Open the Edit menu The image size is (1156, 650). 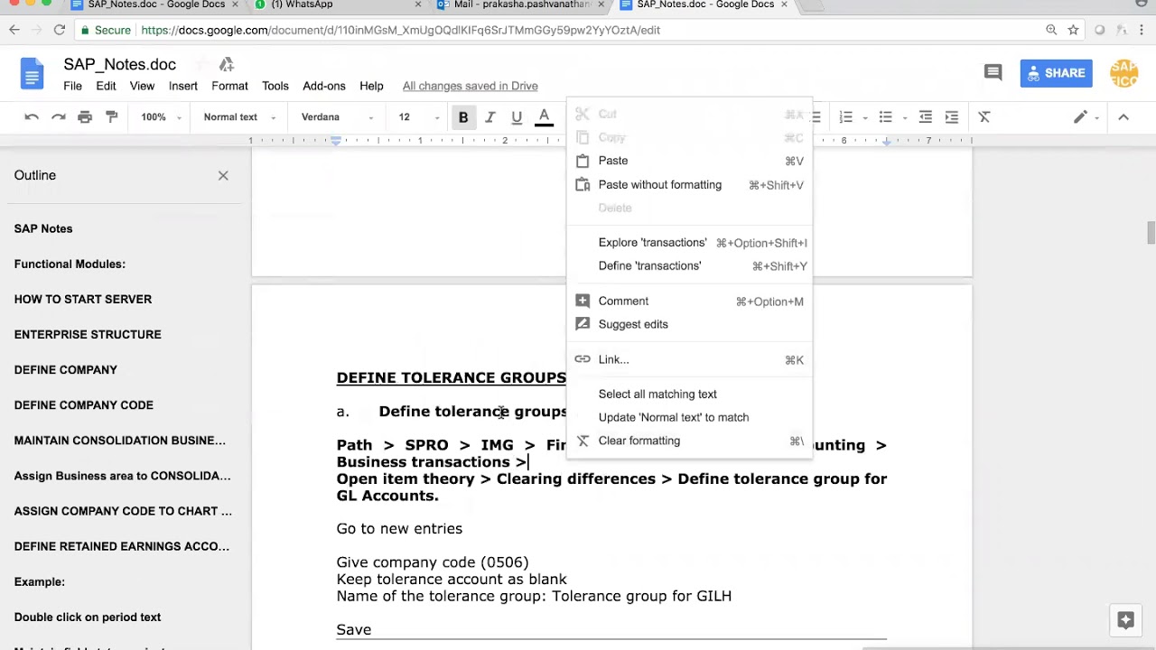click(106, 86)
